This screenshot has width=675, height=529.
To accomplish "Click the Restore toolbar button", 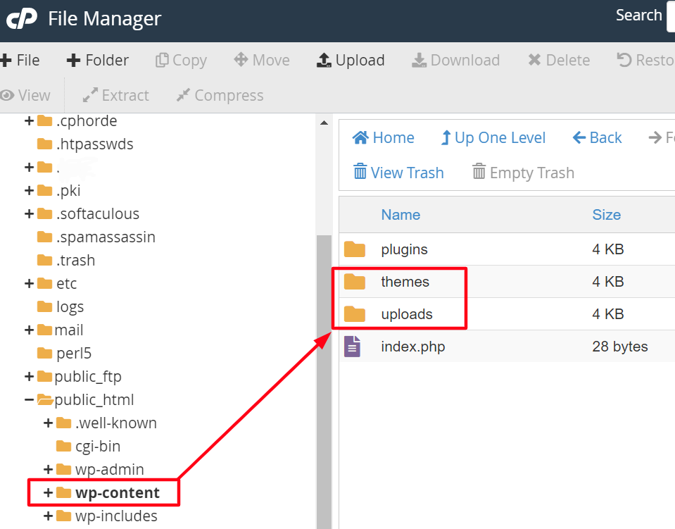I will 645,61.
